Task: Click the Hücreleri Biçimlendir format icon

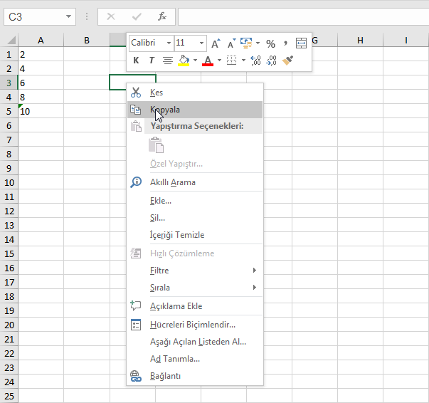Action: pyautogui.click(x=136, y=325)
